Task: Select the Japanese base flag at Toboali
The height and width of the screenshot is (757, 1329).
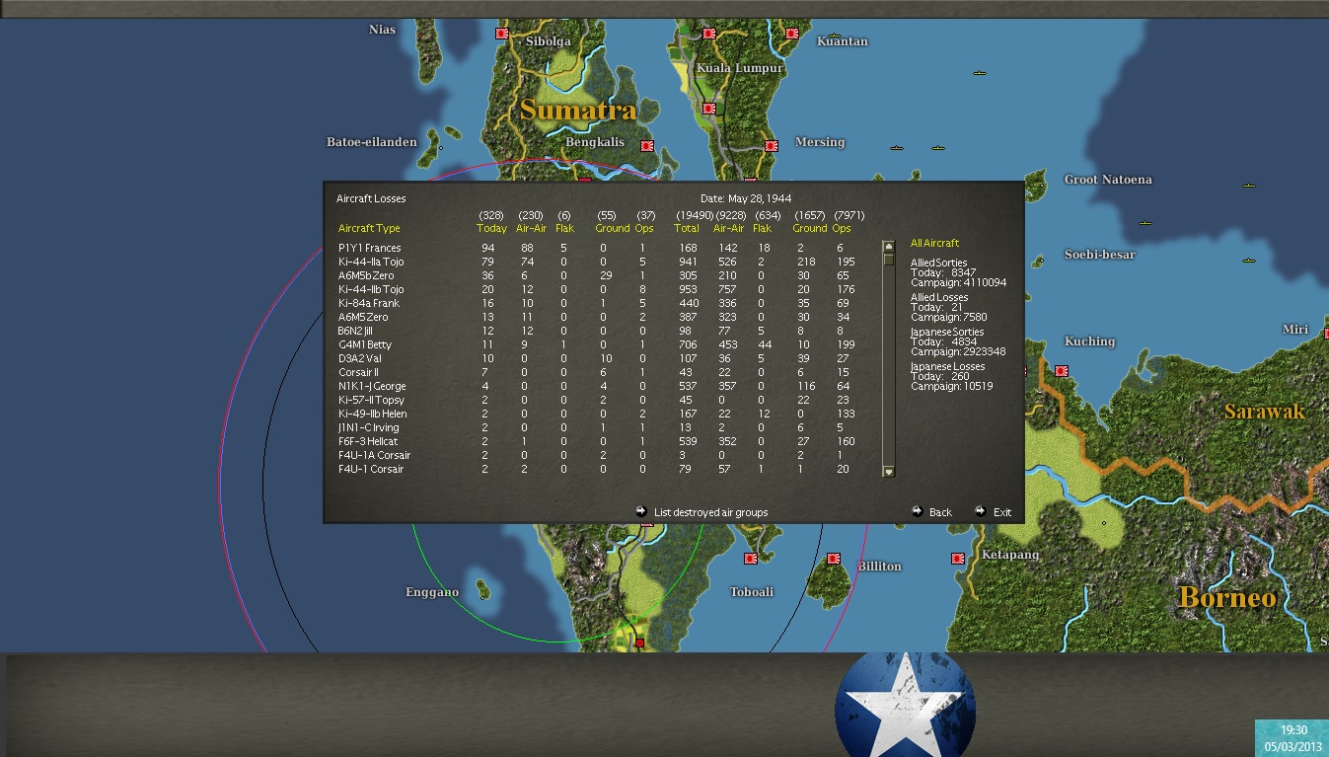Action: pos(751,559)
